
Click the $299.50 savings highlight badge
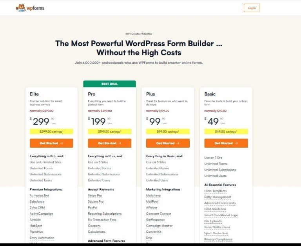coord(51,131)
